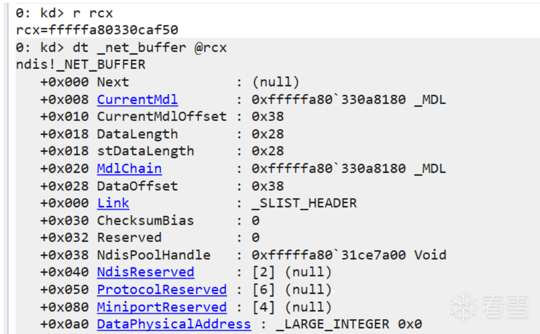Click the ChecksumBias field row

click(150, 220)
